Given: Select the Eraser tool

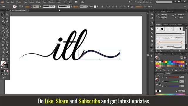Looking at the screenshot, I should tap(7, 32).
